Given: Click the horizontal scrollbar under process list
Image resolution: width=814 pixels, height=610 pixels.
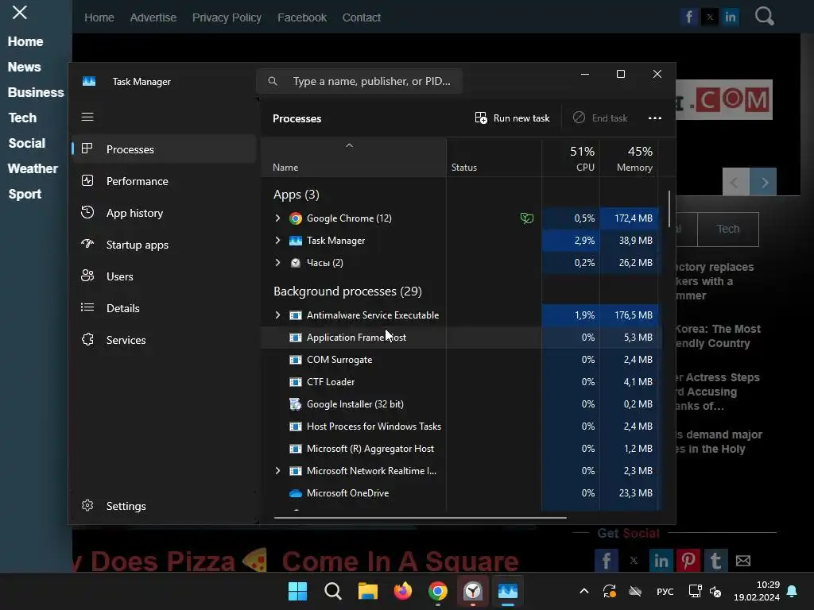Looking at the screenshot, I should pos(420,517).
